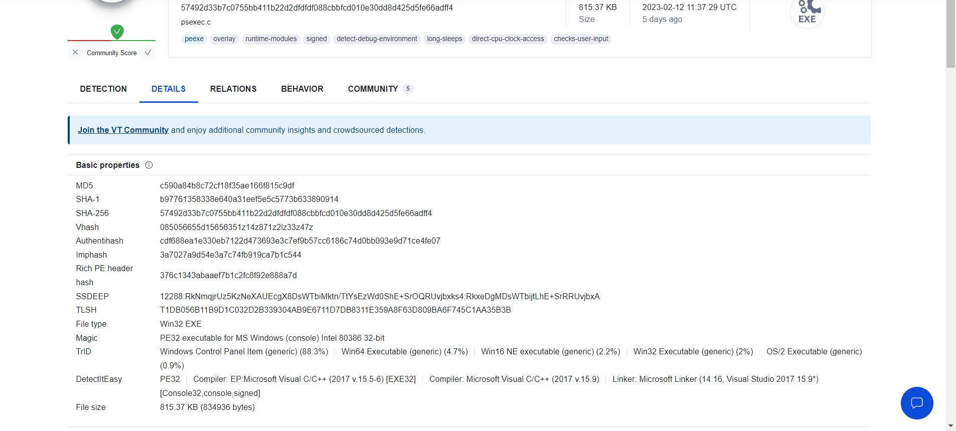Click the direct-cpu-clock-access tag

click(508, 39)
